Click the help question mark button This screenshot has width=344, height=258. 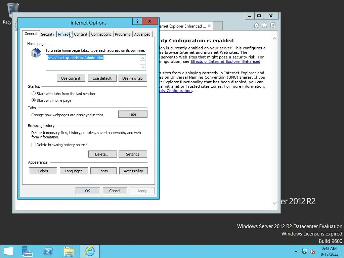coord(137,21)
